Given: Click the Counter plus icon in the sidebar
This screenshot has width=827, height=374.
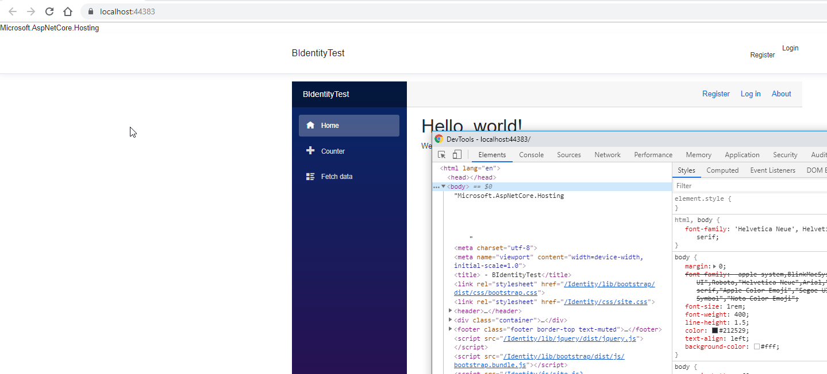Looking at the screenshot, I should 310,151.
